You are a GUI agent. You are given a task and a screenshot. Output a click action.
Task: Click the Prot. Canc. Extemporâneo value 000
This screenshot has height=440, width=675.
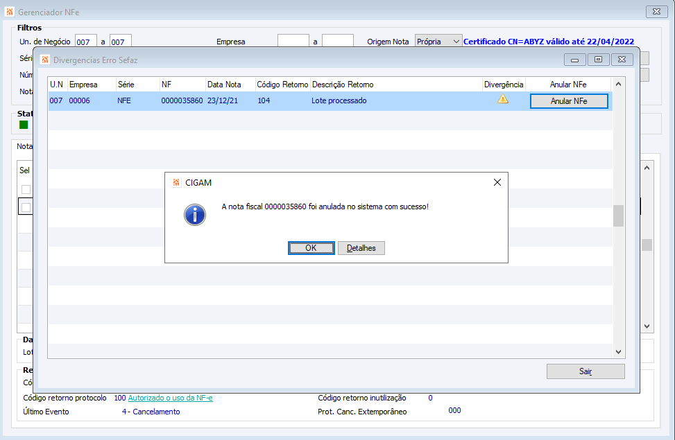pos(454,410)
